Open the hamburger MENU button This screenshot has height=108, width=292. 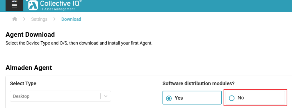tap(14, 5)
